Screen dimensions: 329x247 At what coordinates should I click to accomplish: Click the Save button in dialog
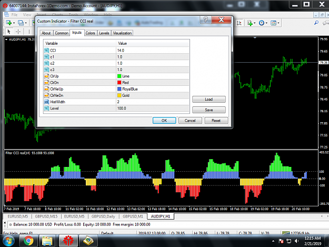[x=209, y=110]
